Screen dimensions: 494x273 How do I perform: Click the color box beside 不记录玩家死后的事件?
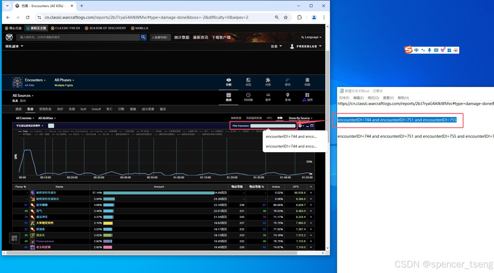point(51,126)
